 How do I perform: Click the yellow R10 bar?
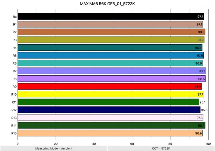coord(110,94)
